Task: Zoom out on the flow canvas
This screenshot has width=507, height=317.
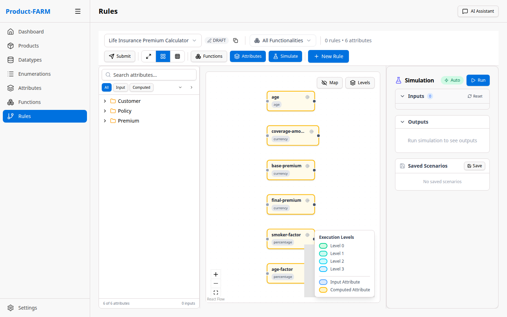Action: pos(216,284)
